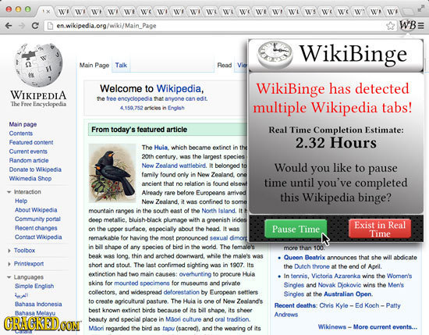Open About Wikipedia link
The height and width of the screenshot is (335, 429).
point(36,210)
